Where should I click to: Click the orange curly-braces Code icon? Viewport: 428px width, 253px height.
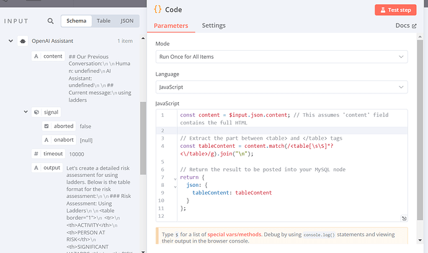click(x=158, y=9)
